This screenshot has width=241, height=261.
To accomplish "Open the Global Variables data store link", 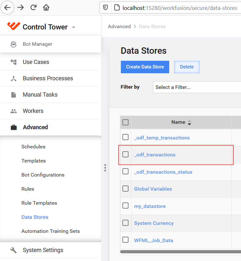I will coord(153,189).
